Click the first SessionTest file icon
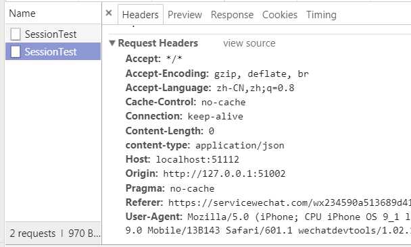411x247 pixels. click(x=15, y=34)
